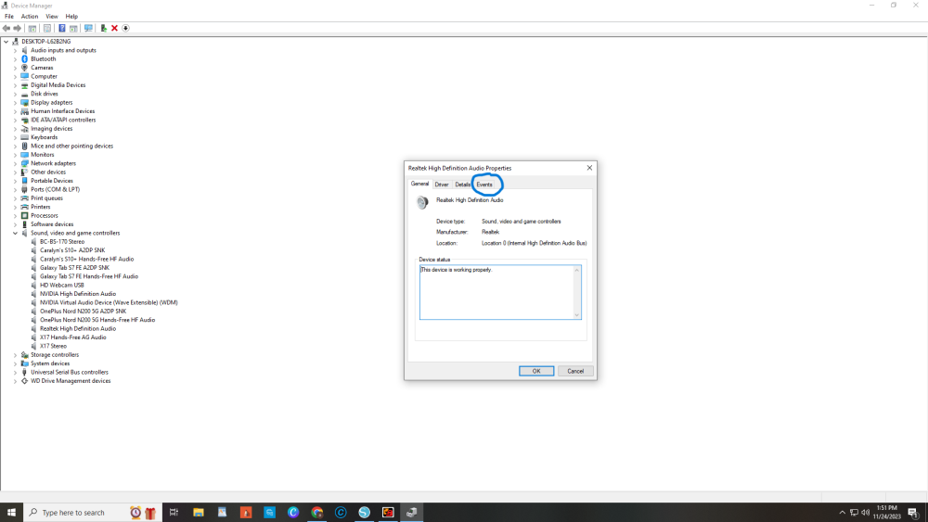Click the blue Help question-mark toolbar icon
The height and width of the screenshot is (522, 928).
click(61, 28)
